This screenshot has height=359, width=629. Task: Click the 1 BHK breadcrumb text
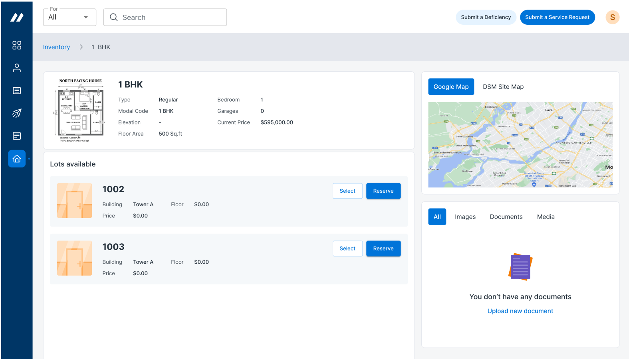101,47
